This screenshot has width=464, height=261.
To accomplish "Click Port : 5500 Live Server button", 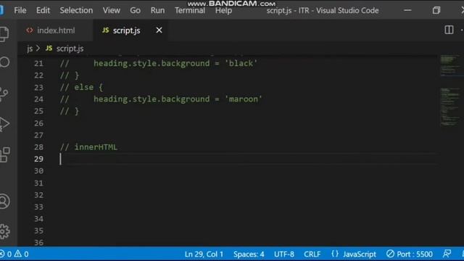I will pos(409,254).
